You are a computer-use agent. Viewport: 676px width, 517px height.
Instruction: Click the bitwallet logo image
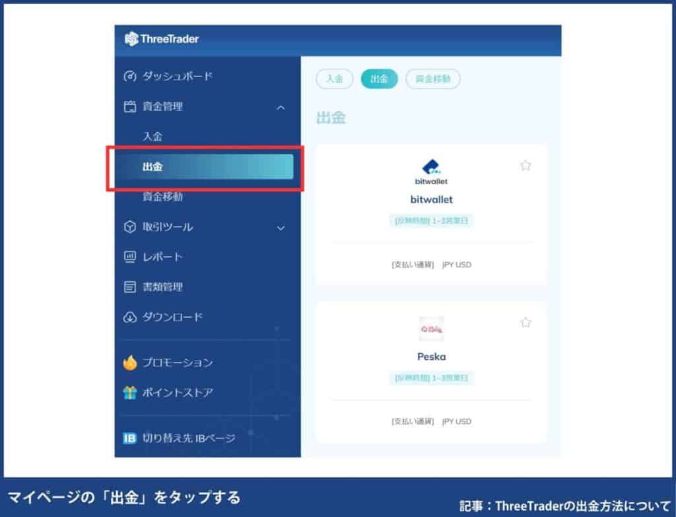coord(431,172)
